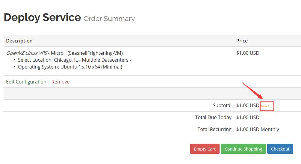This screenshot has width=301, height=164.
Task: Click the Subtotal amount $1.00 USD
Action: point(248,105)
